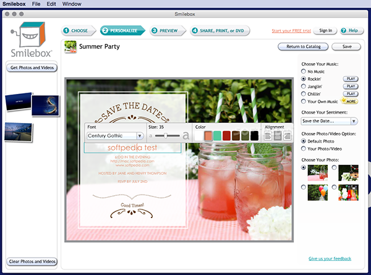
Task: Click the Save button
Action: point(346,46)
